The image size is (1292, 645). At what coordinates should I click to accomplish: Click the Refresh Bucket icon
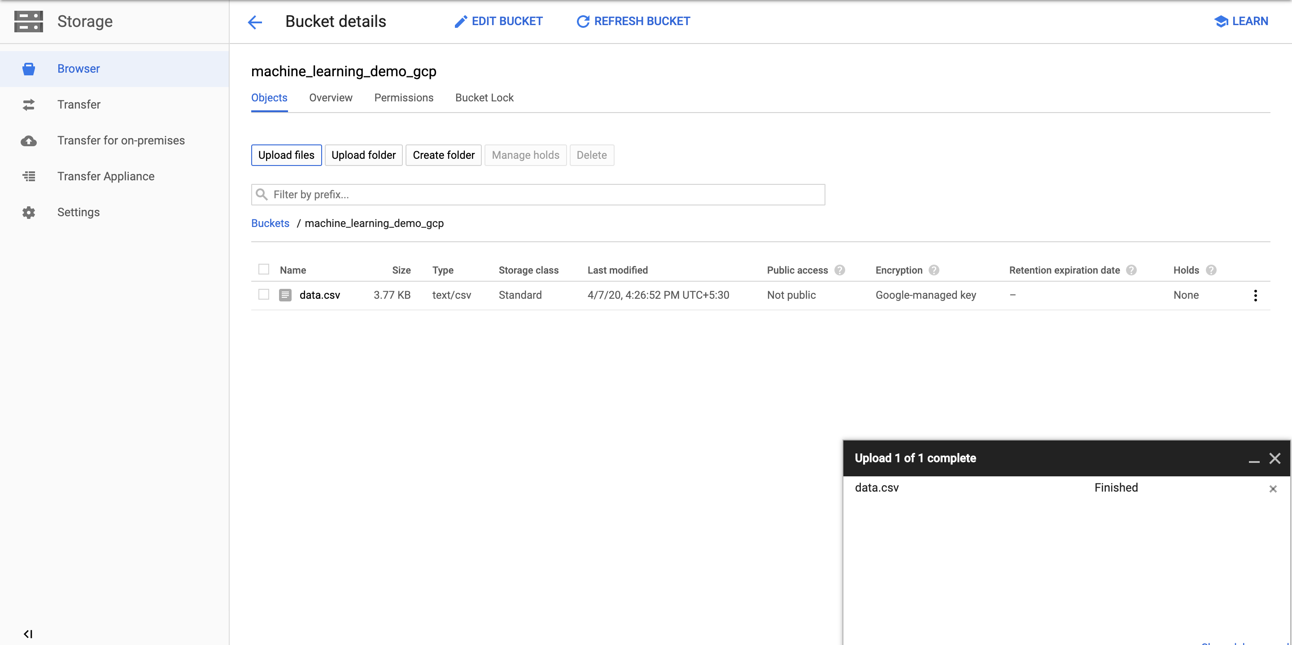pyautogui.click(x=582, y=21)
